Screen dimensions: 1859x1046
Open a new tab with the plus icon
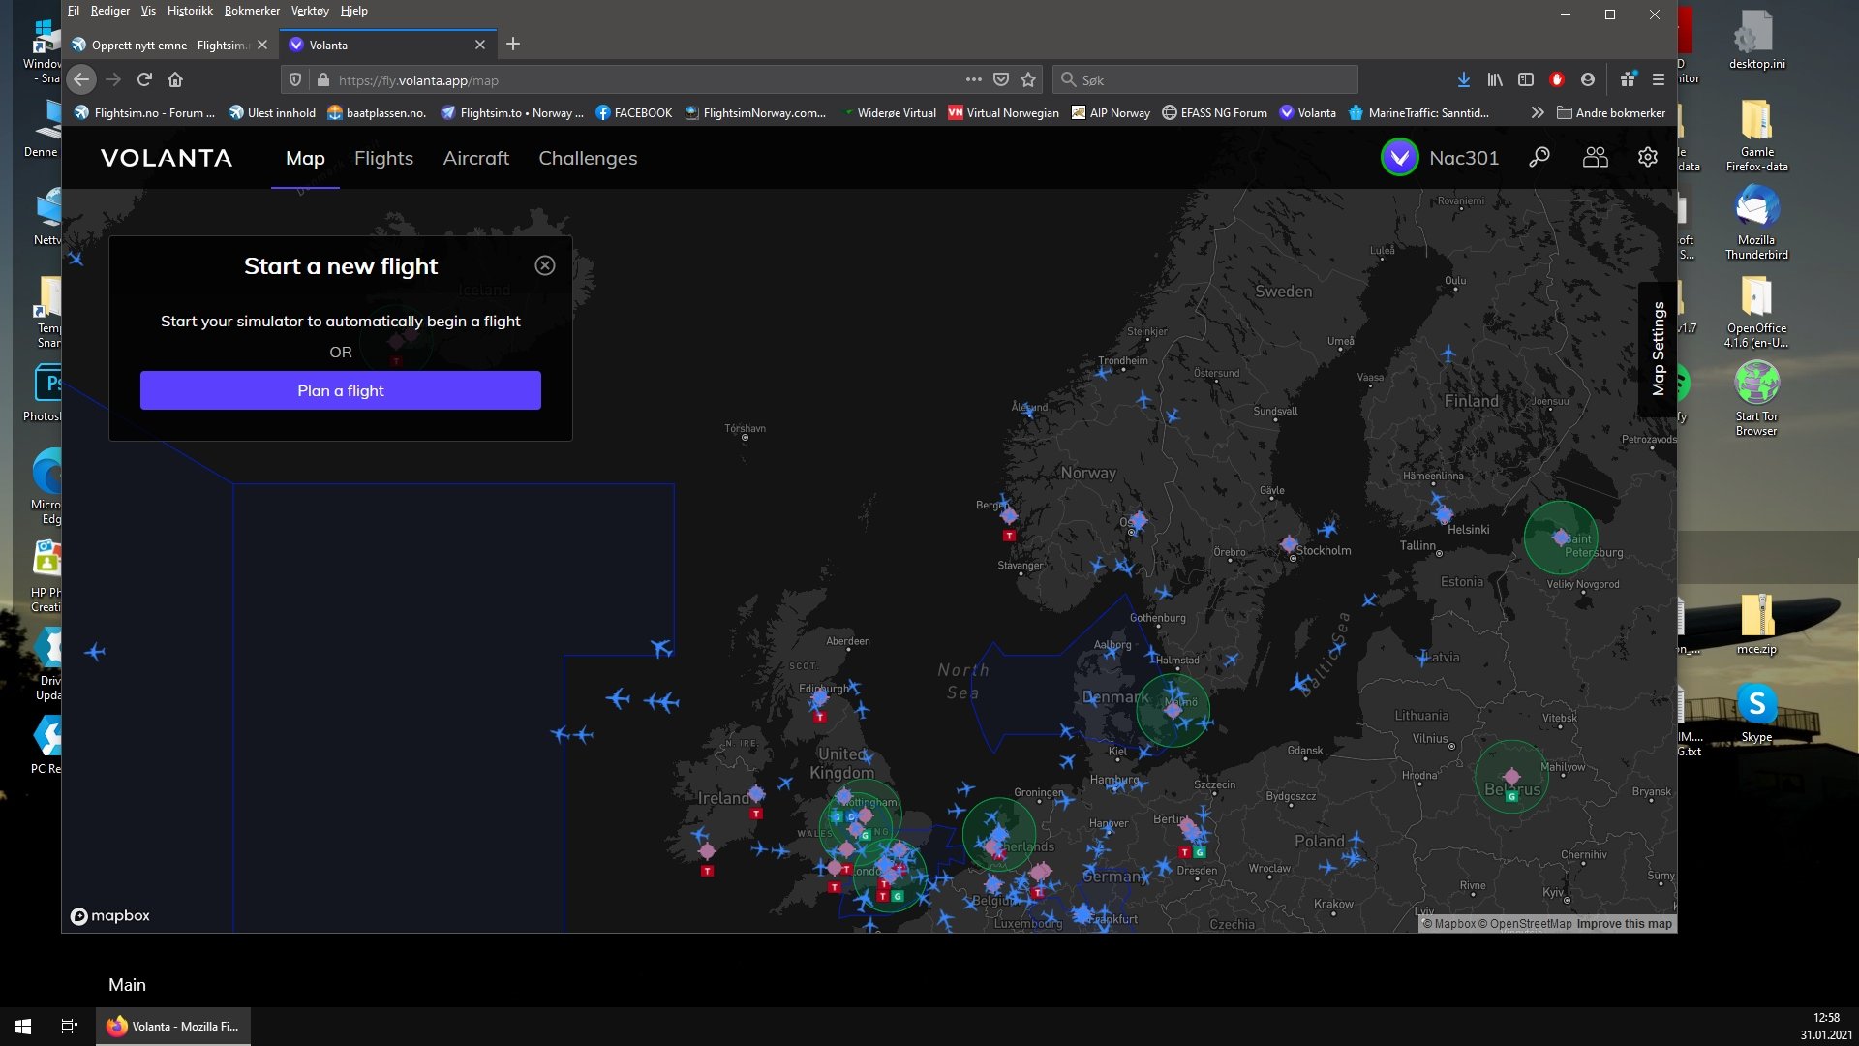513,44
